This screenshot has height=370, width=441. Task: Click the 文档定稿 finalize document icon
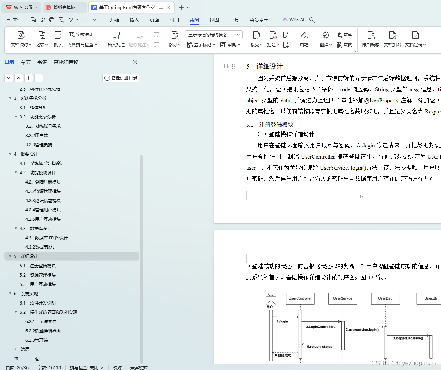pos(415,35)
